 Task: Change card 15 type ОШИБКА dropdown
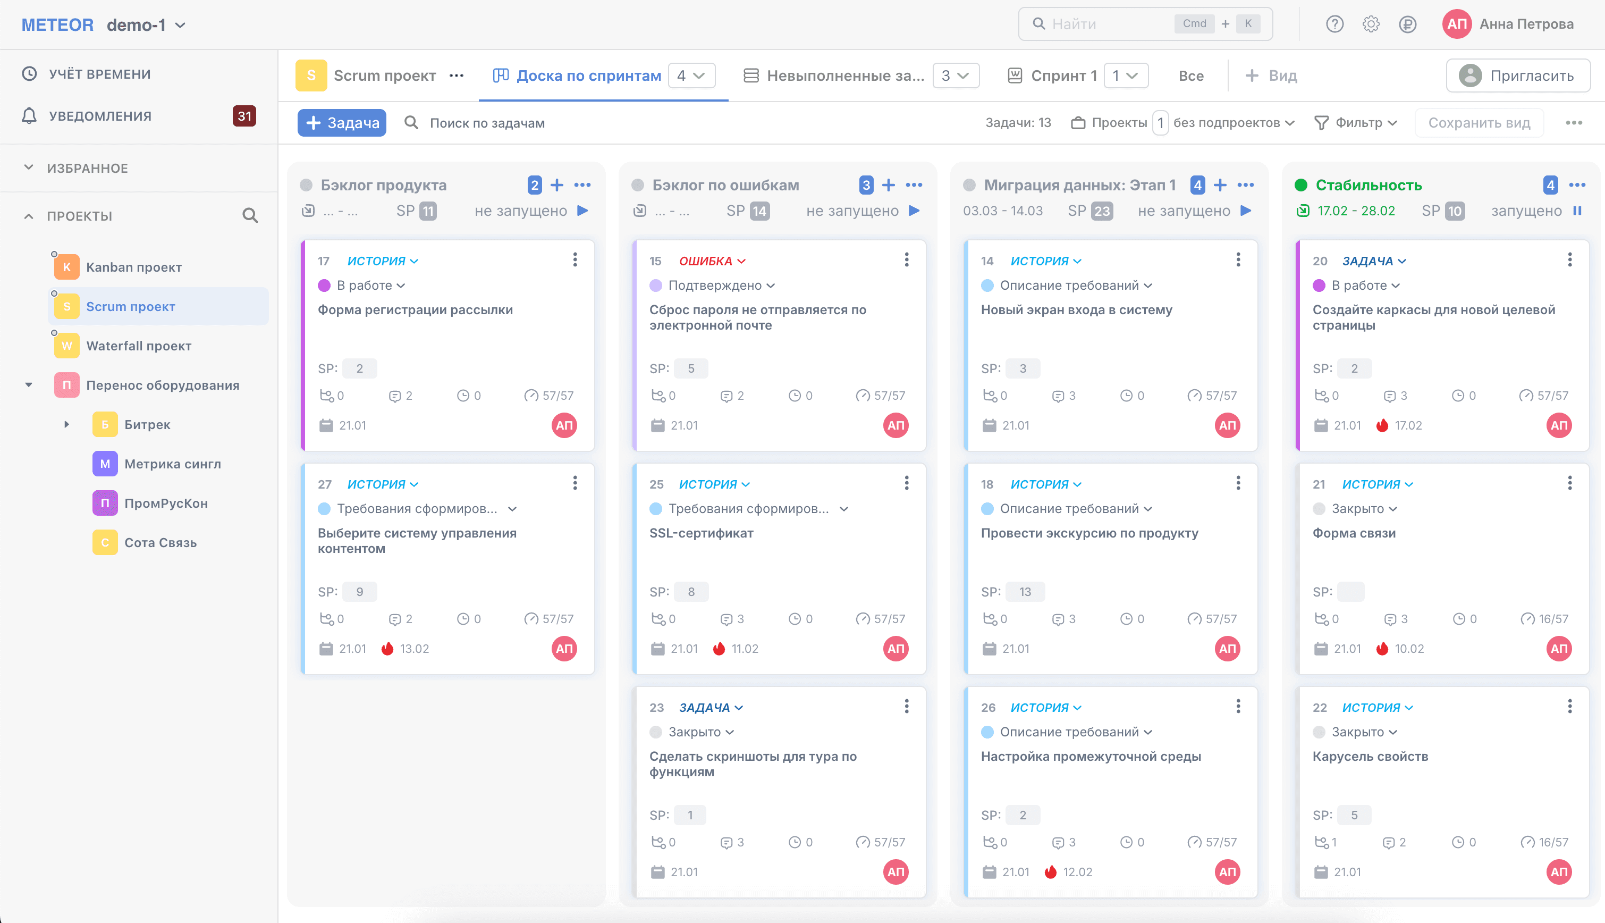click(x=712, y=261)
